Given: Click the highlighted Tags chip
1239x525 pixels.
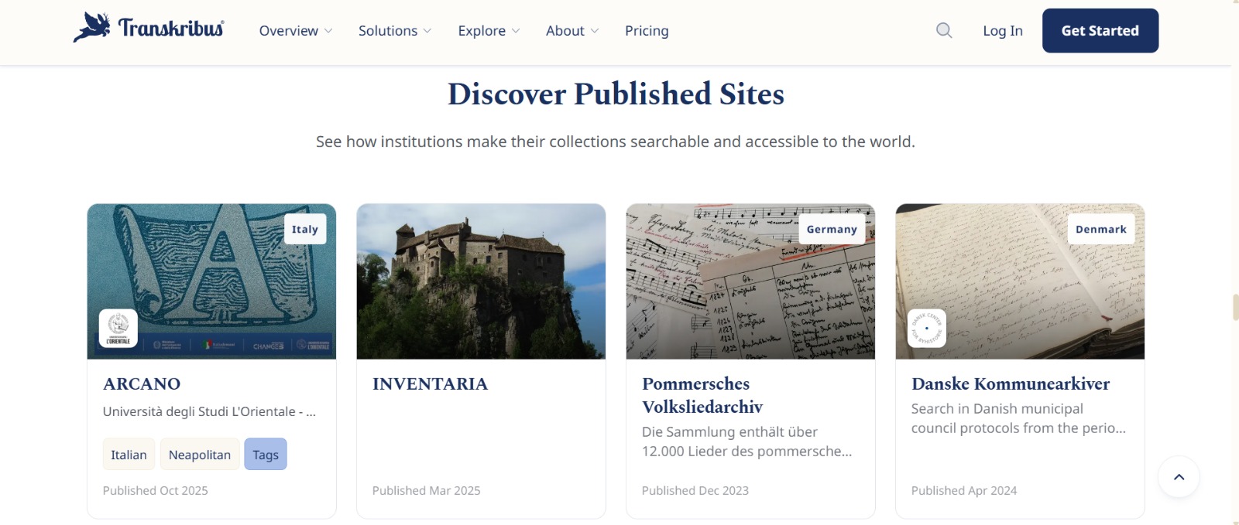Looking at the screenshot, I should (x=266, y=455).
